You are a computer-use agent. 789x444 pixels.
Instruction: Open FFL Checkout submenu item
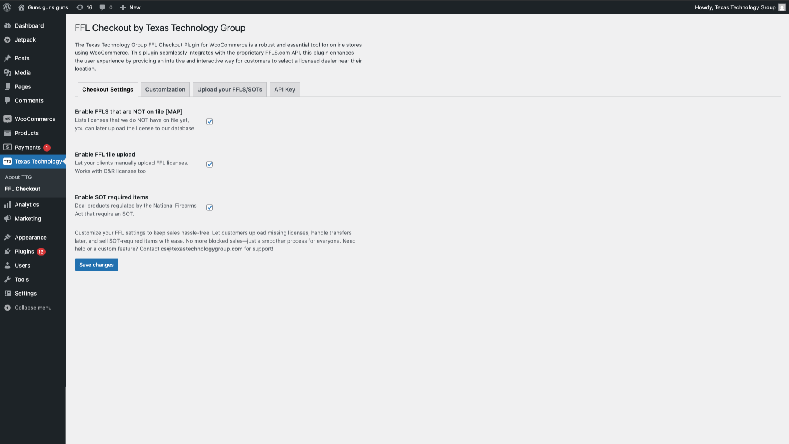(23, 189)
